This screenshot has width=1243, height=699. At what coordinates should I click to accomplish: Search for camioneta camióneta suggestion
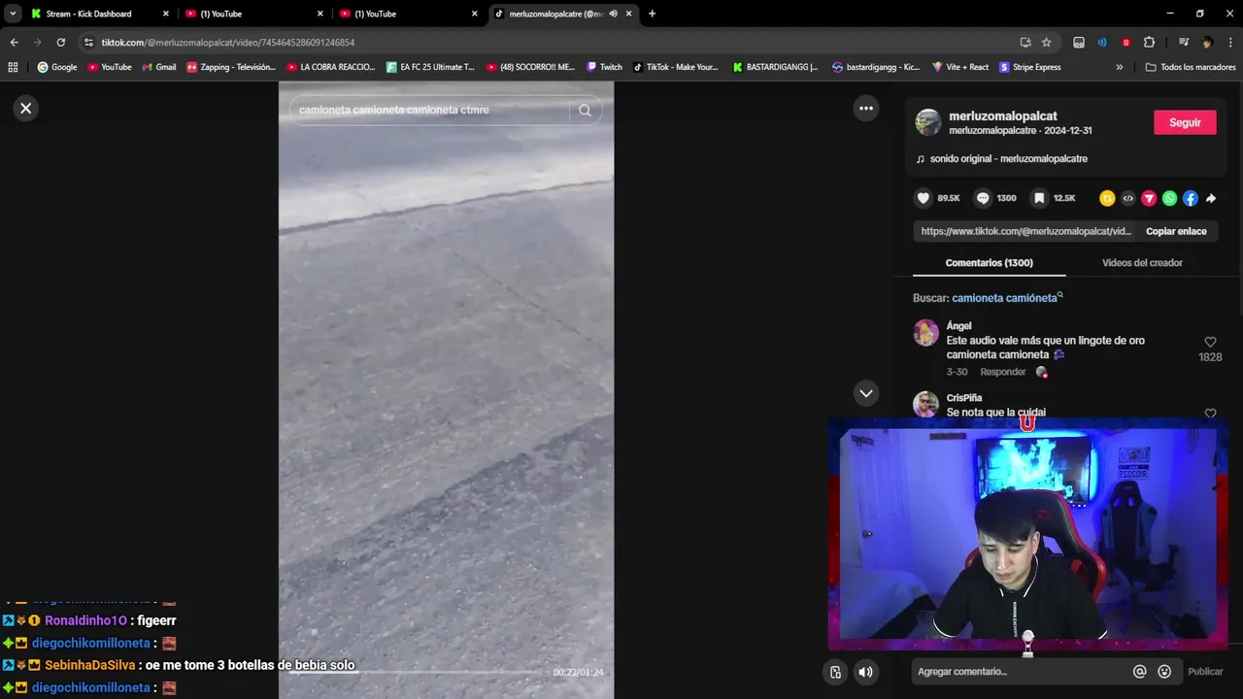coord(1007,298)
